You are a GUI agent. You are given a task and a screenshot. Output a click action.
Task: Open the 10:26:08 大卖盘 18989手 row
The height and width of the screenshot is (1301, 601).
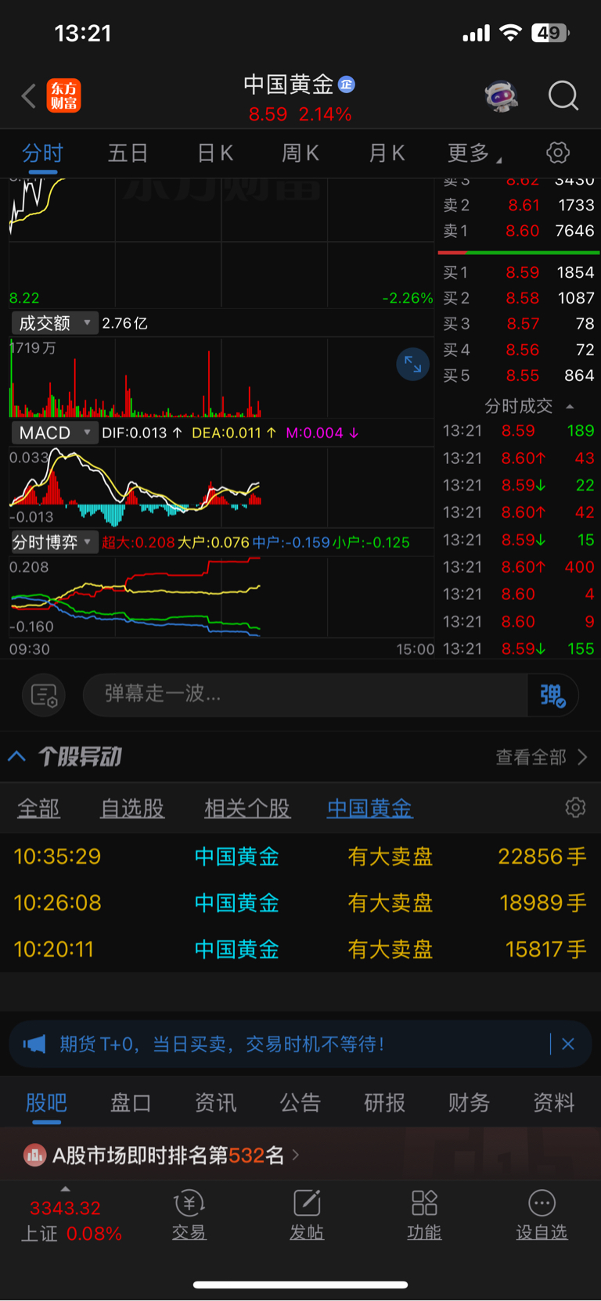[300, 903]
